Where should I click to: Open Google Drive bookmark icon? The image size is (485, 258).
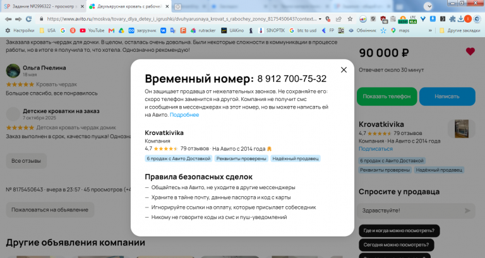(x=121, y=30)
